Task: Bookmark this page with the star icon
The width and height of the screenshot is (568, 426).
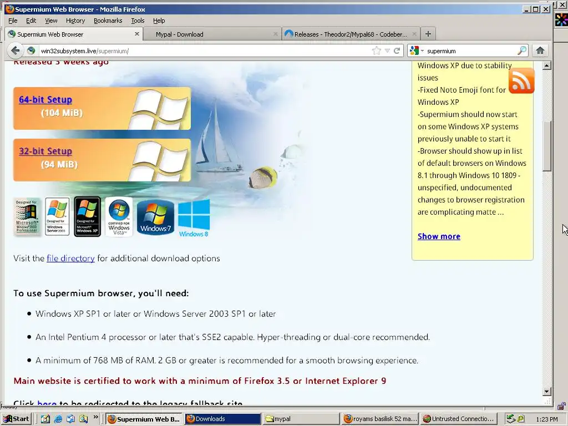Action: pos(377,50)
